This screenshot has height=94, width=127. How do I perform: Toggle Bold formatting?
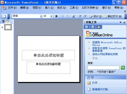coord(56,16)
